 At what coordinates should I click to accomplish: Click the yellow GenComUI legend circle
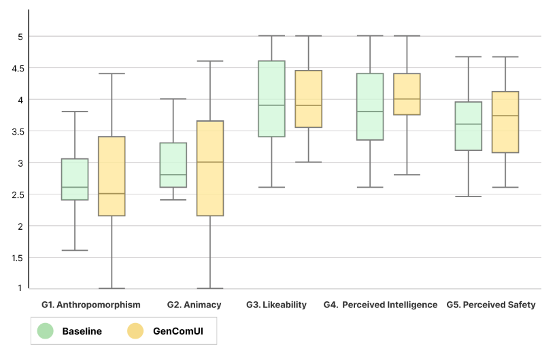coord(136,331)
